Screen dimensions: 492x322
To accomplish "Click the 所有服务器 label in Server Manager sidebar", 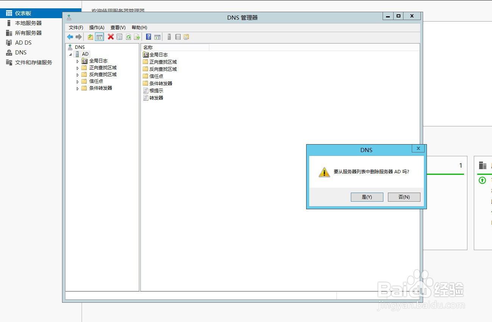I will coord(28,33).
